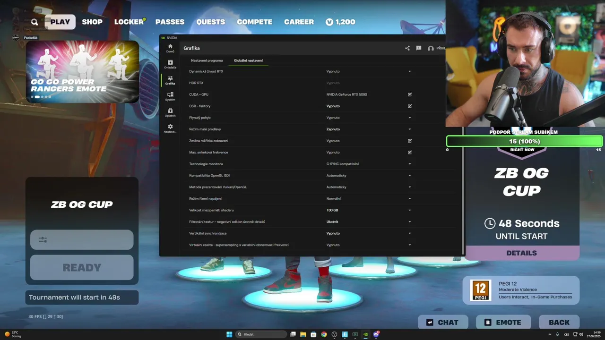Click DETAILS for ZB OG Cup

point(522,253)
